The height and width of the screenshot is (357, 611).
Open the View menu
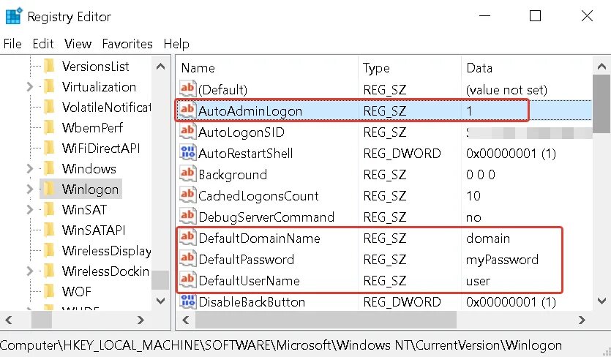(x=78, y=44)
